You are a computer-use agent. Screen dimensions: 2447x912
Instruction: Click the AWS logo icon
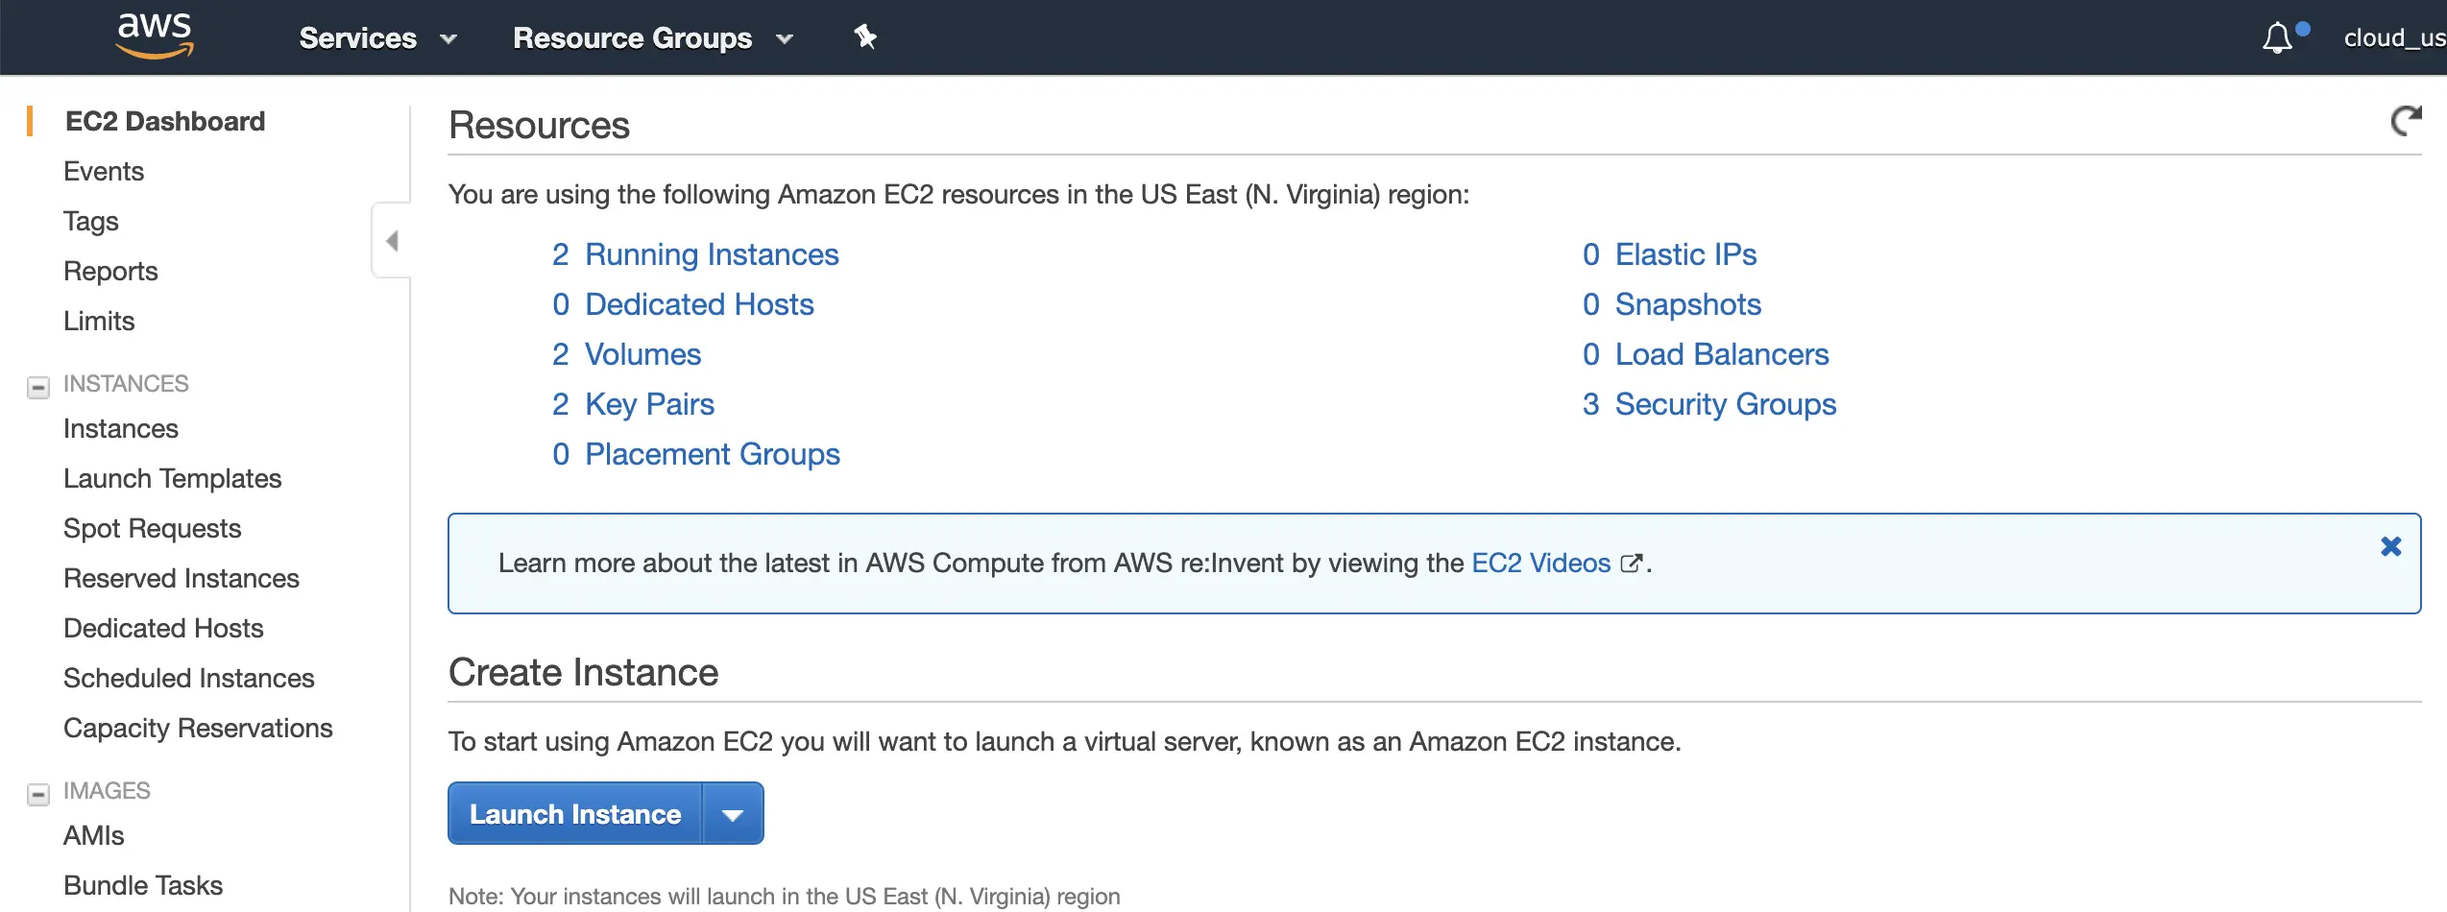click(x=154, y=36)
